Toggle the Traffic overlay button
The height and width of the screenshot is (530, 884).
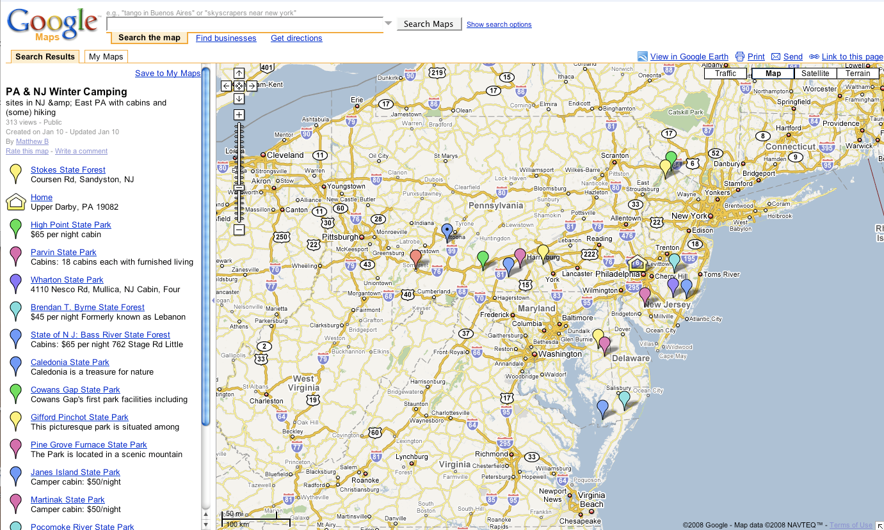click(725, 74)
